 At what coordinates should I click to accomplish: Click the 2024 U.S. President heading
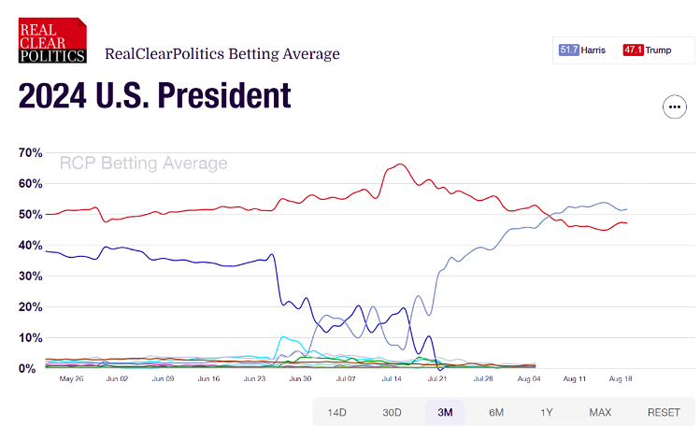click(154, 96)
